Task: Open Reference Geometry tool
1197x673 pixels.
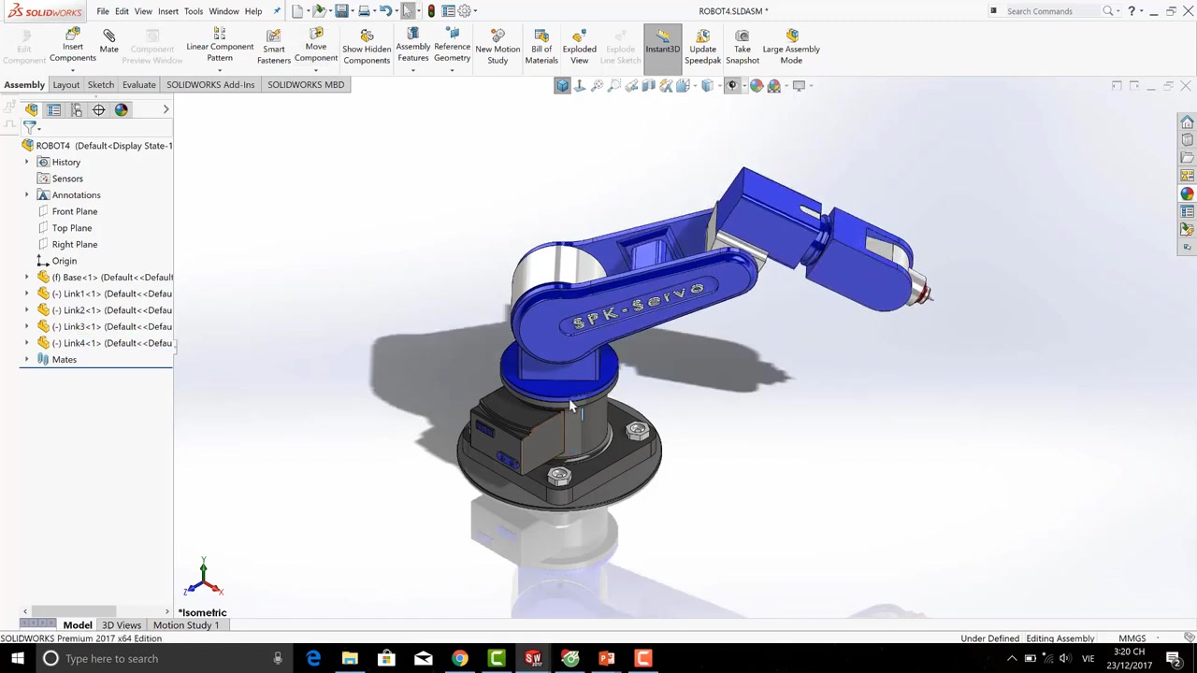Action: pyautogui.click(x=452, y=47)
